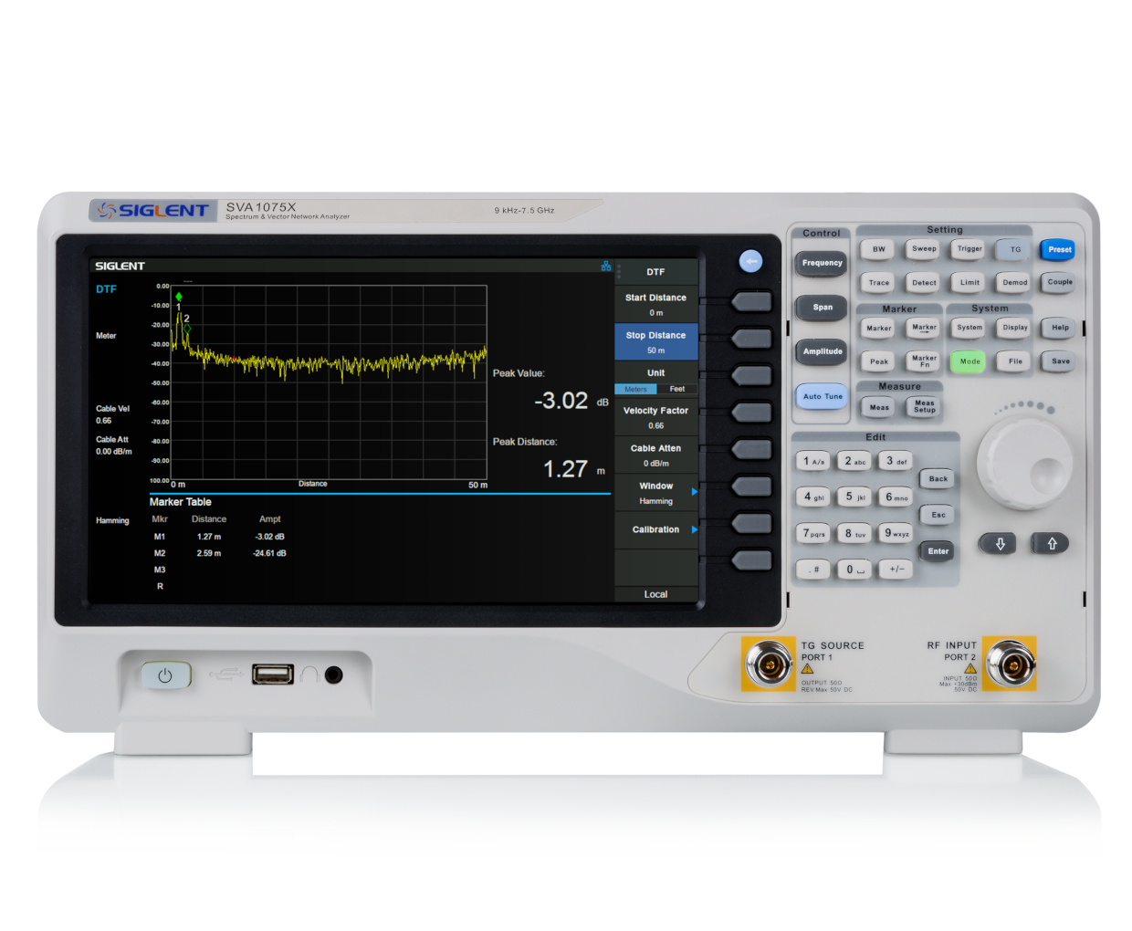Select Meters unit option

pyautogui.click(x=635, y=389)
